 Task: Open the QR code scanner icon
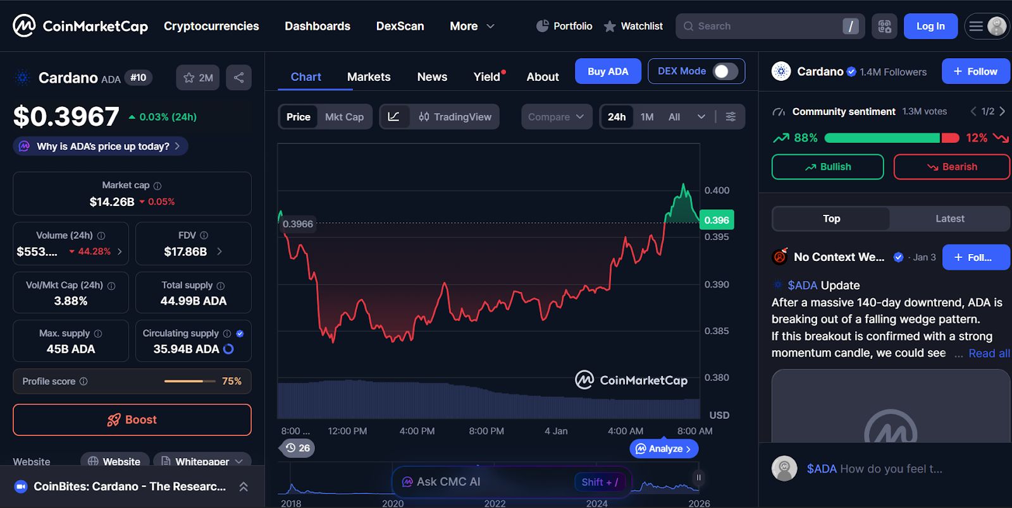884,27
